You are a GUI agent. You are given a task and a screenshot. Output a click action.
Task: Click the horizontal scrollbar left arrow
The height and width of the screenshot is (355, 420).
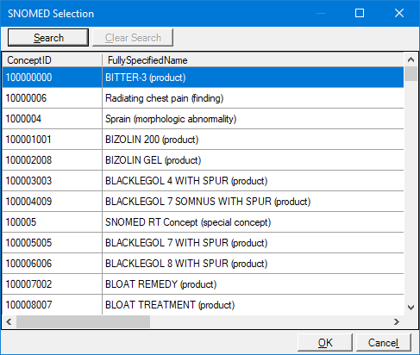(9, 321)
